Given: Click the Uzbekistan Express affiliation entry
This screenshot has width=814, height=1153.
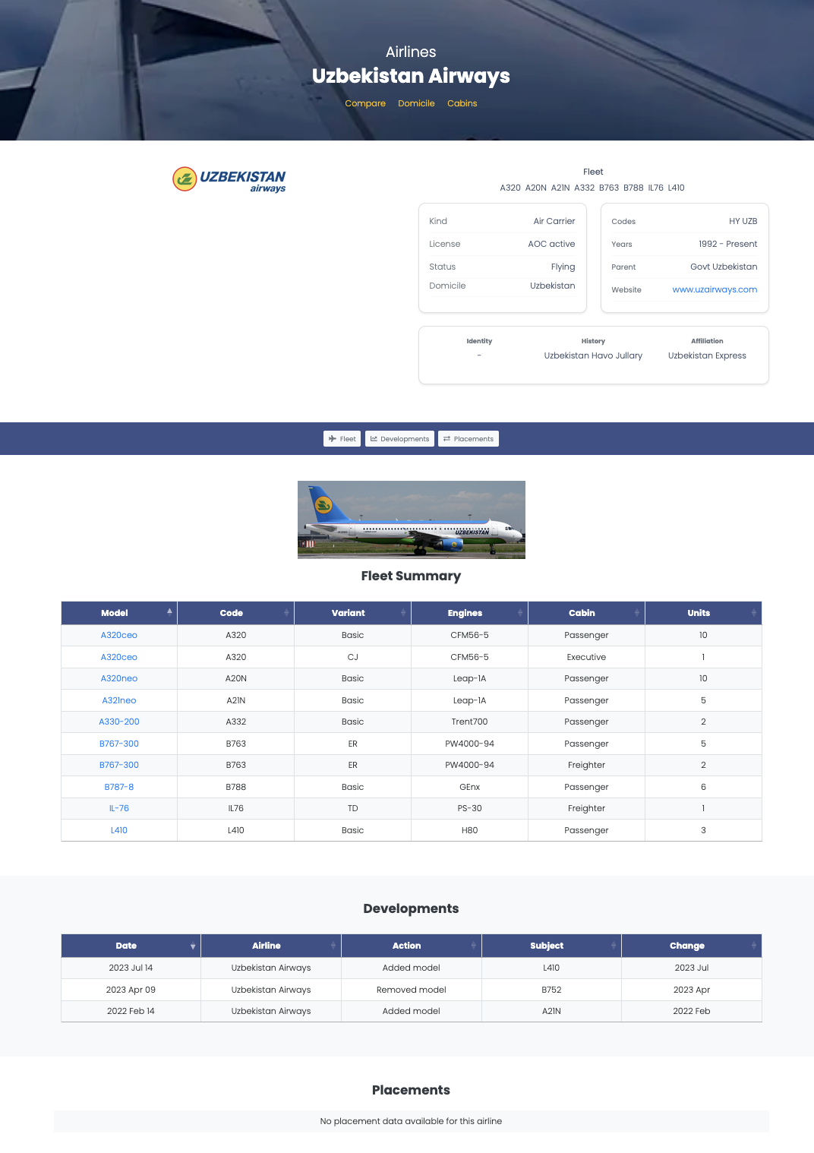Looking at the screenshot, I should point(707,355).
